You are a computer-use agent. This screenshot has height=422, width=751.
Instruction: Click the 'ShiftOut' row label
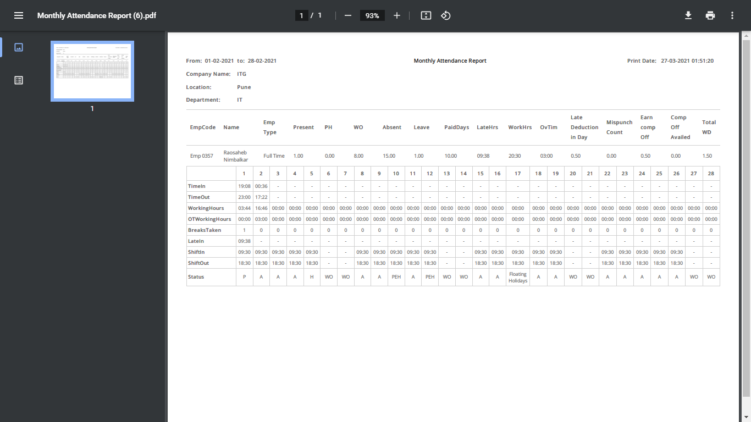pyautogui.click(x=198, y=263)
